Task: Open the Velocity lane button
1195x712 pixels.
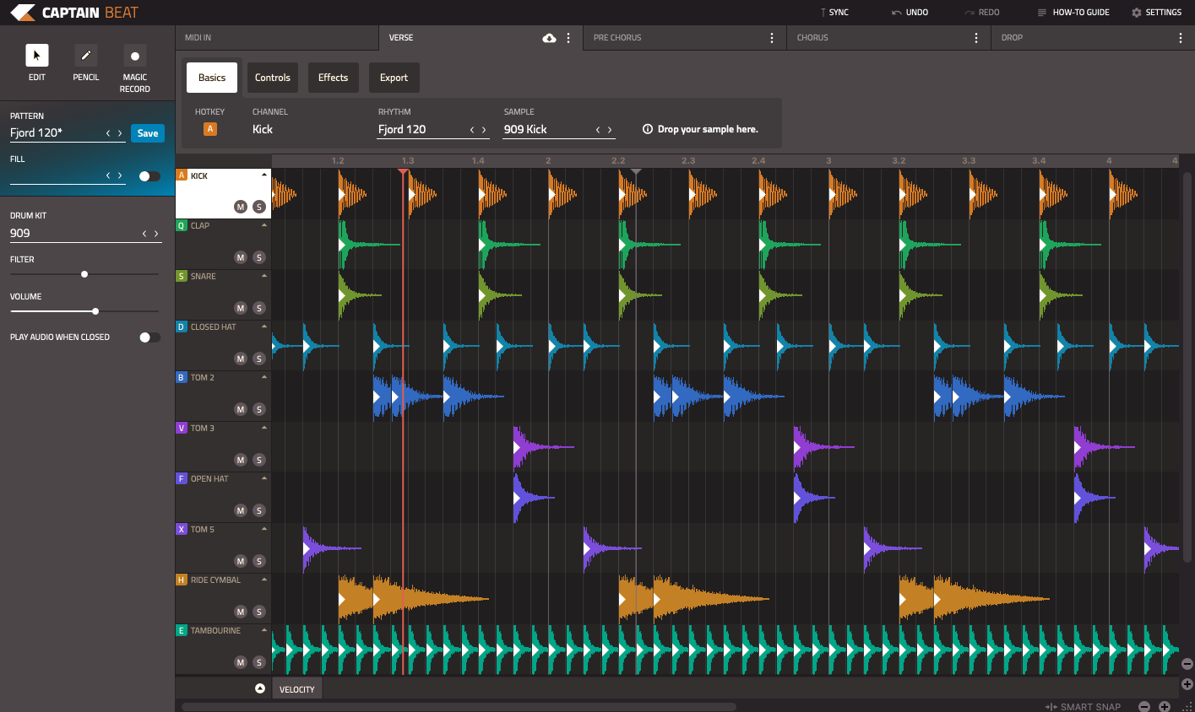Action: coord(297,689)
